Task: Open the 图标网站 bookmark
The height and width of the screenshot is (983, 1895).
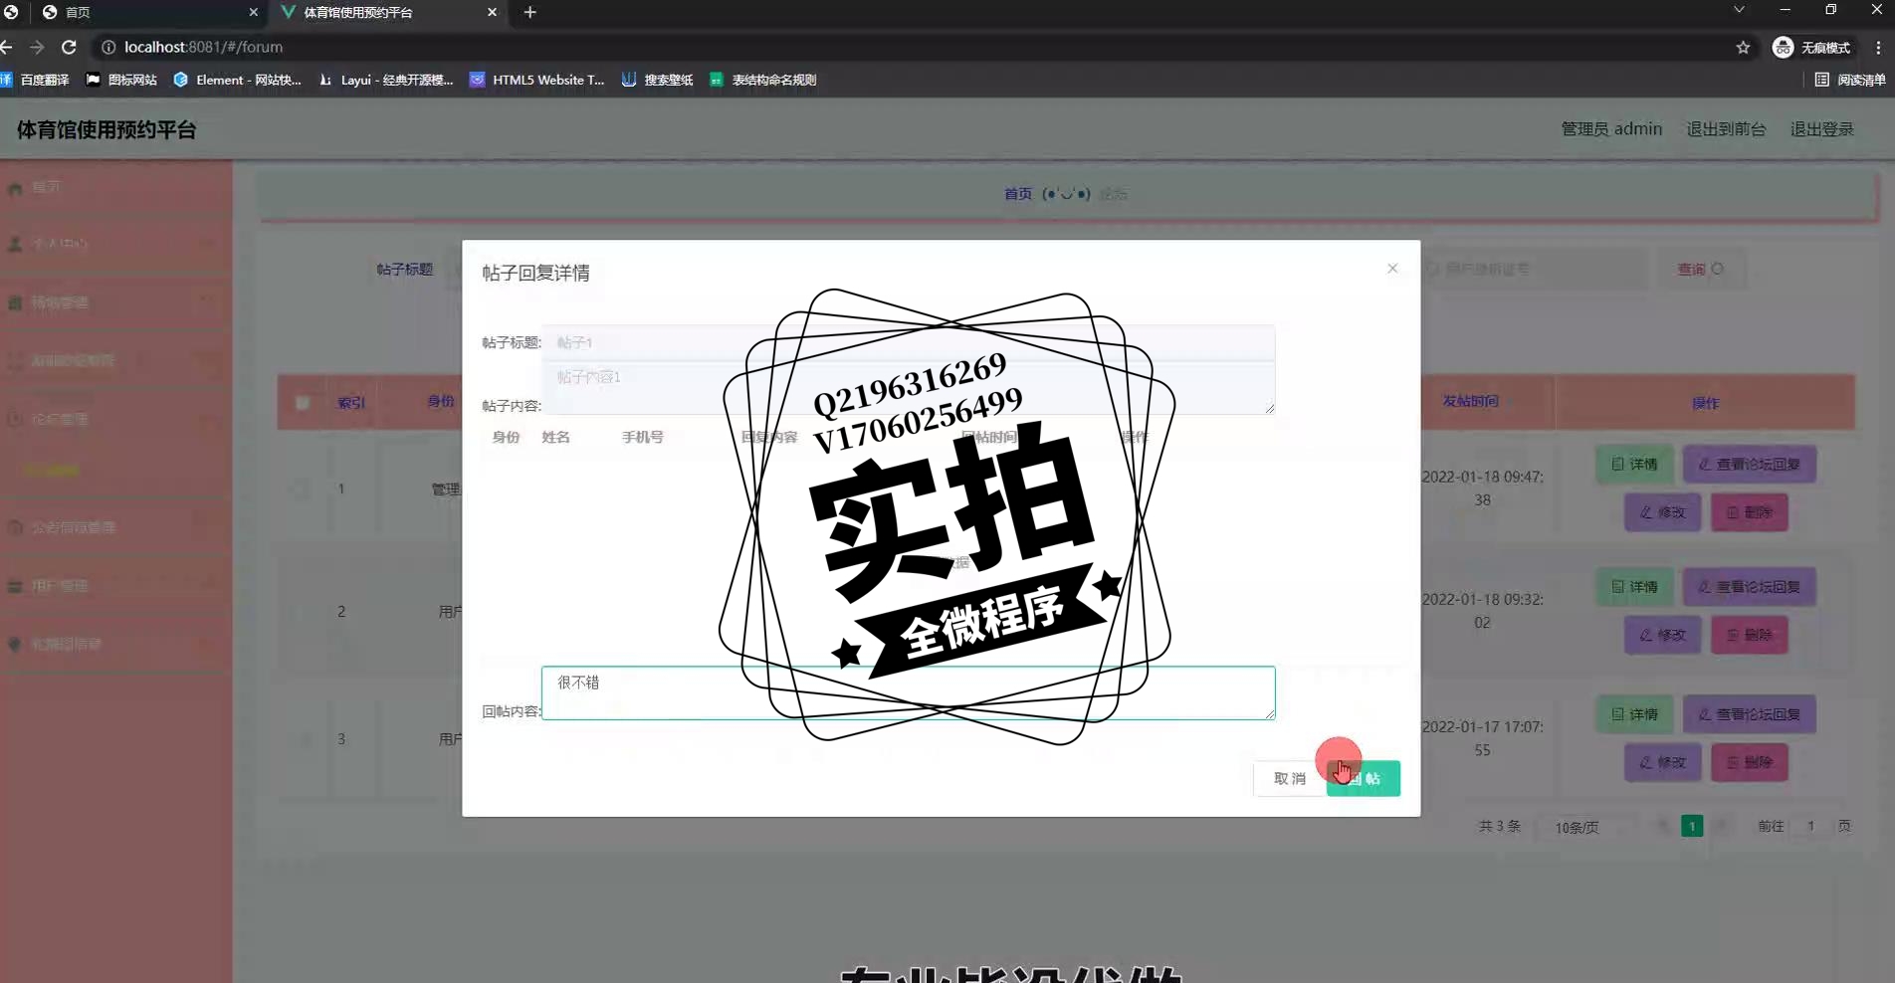Action: pos(121,80)
